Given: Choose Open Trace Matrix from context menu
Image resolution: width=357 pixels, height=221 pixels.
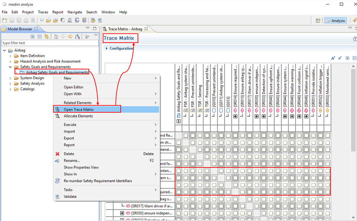Looking at the screenshot, I should (x=79, y=109).
